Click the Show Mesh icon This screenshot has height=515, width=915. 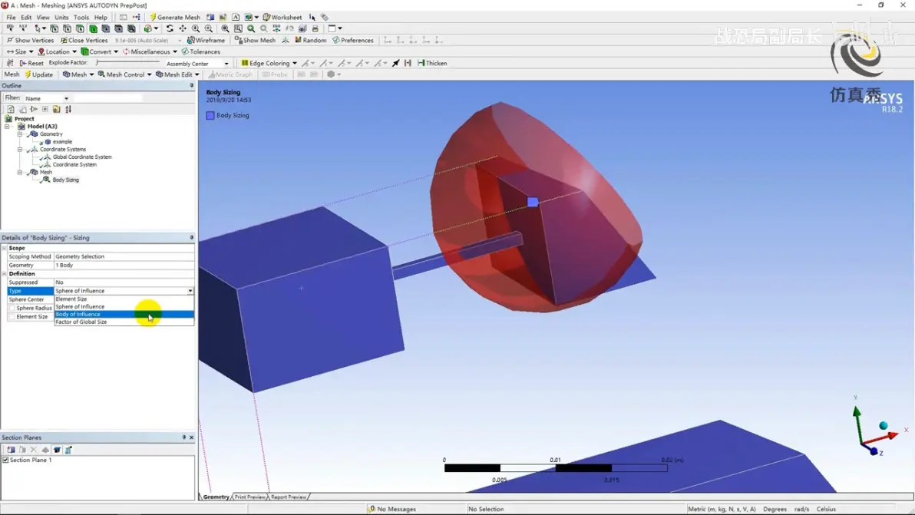[x=255, y=40]
